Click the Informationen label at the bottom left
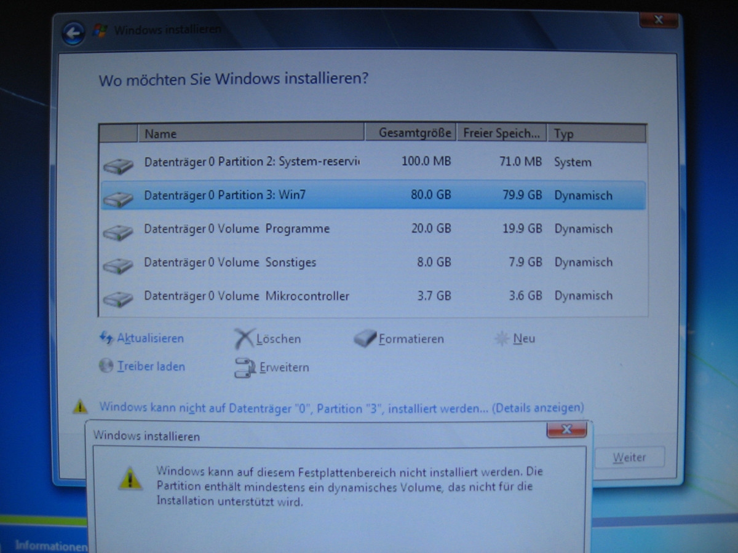This screenshot has width=738, height=553. click(51, 546)
